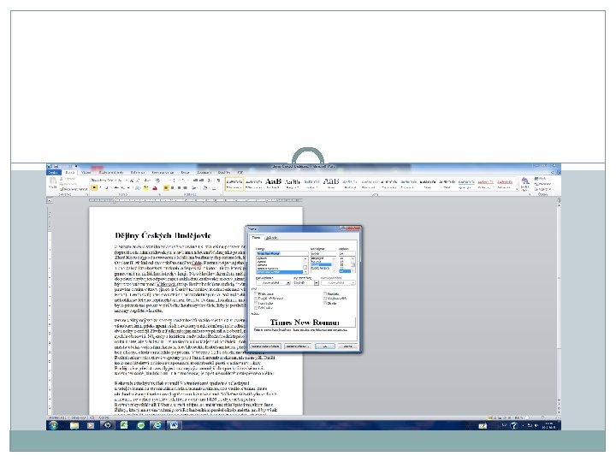Open Internet Explorer from the taskbar

(157, 425)
